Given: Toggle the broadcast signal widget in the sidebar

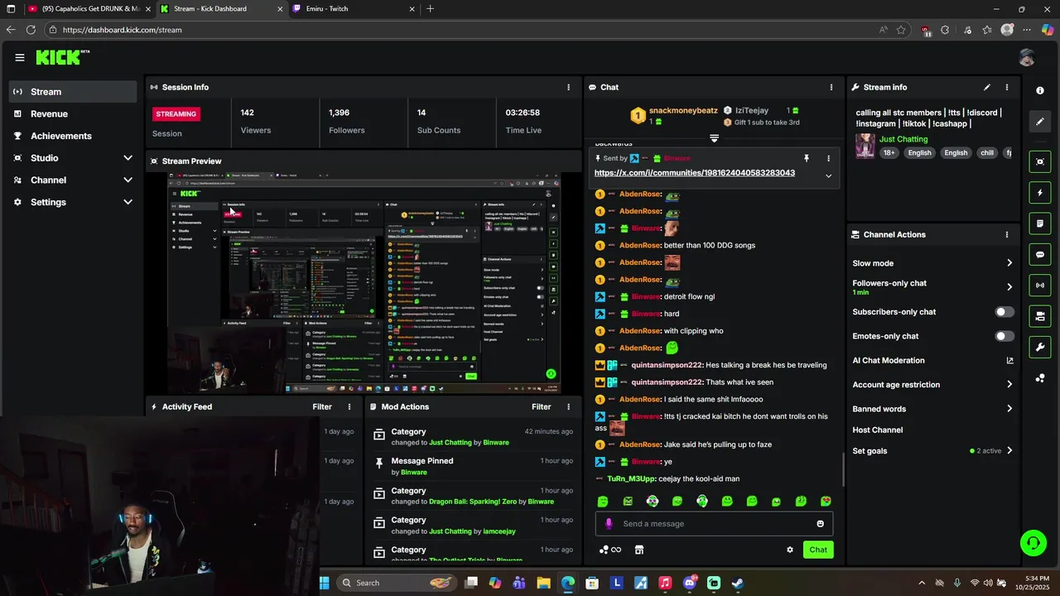Looking at the screenshot, I should click(x=1040, y=286).
